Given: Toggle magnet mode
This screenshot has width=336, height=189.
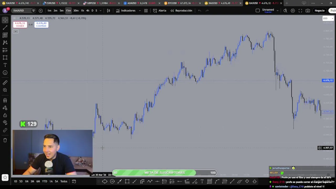Looking at the screenshot, I should 5,100.
